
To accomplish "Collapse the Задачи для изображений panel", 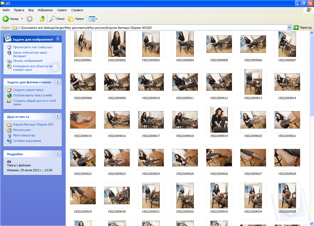I will pos(58,39).
